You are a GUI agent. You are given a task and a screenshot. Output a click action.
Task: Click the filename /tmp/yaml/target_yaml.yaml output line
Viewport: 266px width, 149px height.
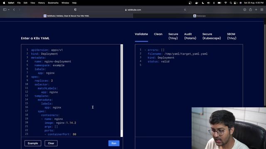[x=177, y=54]
